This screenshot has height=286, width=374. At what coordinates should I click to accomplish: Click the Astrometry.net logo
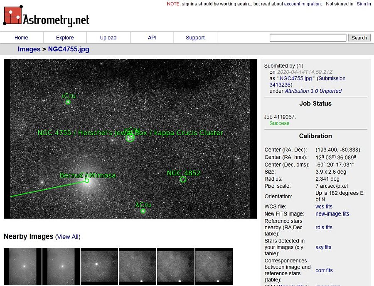tap(46, 17)
